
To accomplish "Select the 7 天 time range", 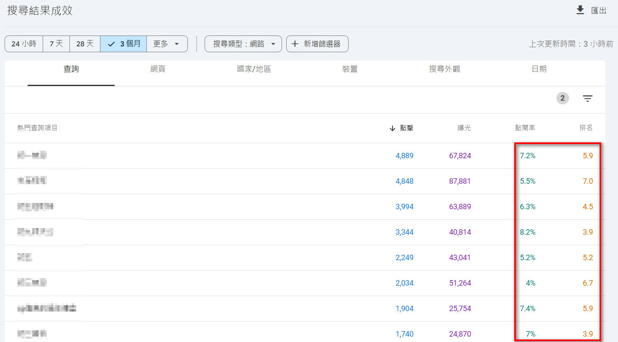I will (x=56, y=44).
